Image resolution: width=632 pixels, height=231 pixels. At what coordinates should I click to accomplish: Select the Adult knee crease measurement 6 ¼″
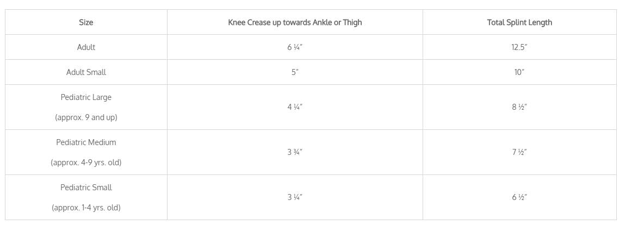[x=295, y=47]
